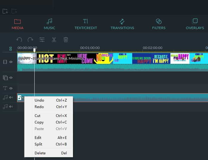Click the 00:02:00:00 ruler timestamp
The height and width of the screenshot is (160, 208).
pyautogui.click(x=152, y=48)
